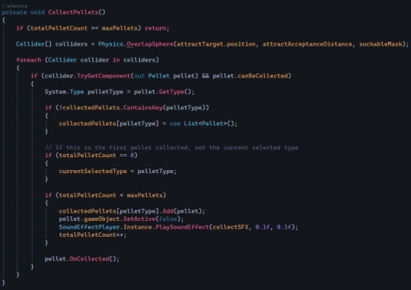The height and width of the screenshot is (290, 411).
Task: Click on TryGetComponent method call
Action: click(x=104, y=76)
